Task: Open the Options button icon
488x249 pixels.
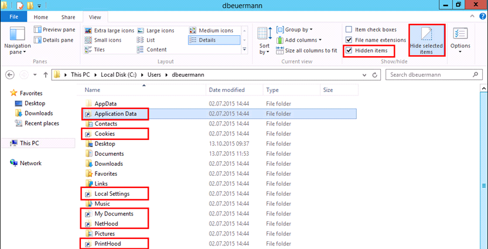Action: pos(460,34)
